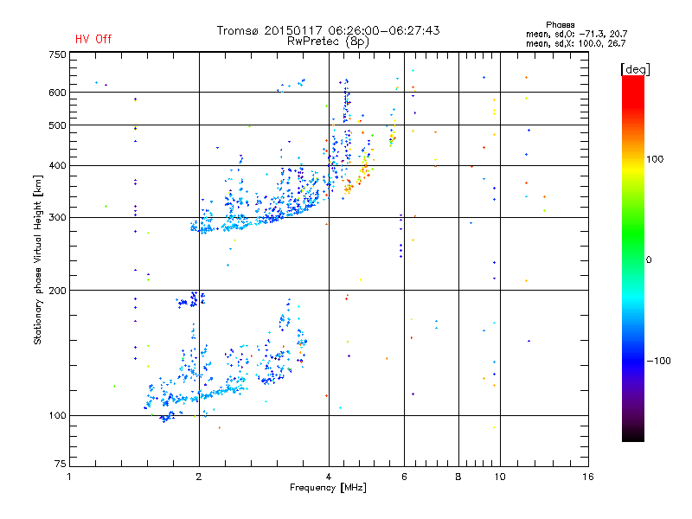Image resolution: width=692 pixels, height=519 pixels.
Task: Click the 750 tick on the height axis
Action: [57, 54]
